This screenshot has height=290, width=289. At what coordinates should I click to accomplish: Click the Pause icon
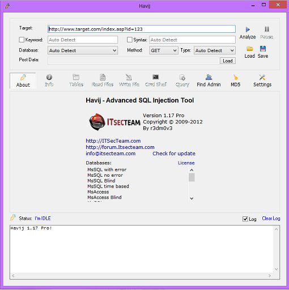[x=267, y=29]
